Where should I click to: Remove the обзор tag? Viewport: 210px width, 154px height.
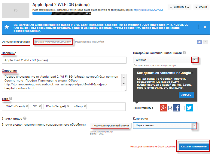pos(85,106)
